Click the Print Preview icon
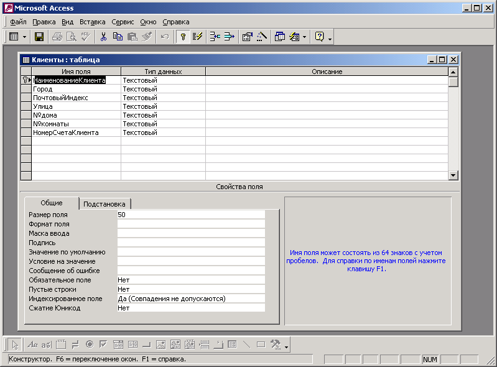Viewport: 497px width, 367px height. pyautogui.click(x=72, y=37)
